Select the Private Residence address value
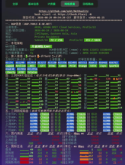Image resolution: width=125 pixels, height=165 pixels. (x=47, y=37)
